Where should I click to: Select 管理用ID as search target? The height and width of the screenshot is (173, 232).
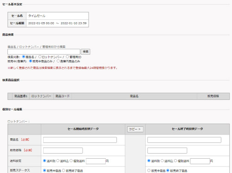pyautogui.click(x=67, y=57)
